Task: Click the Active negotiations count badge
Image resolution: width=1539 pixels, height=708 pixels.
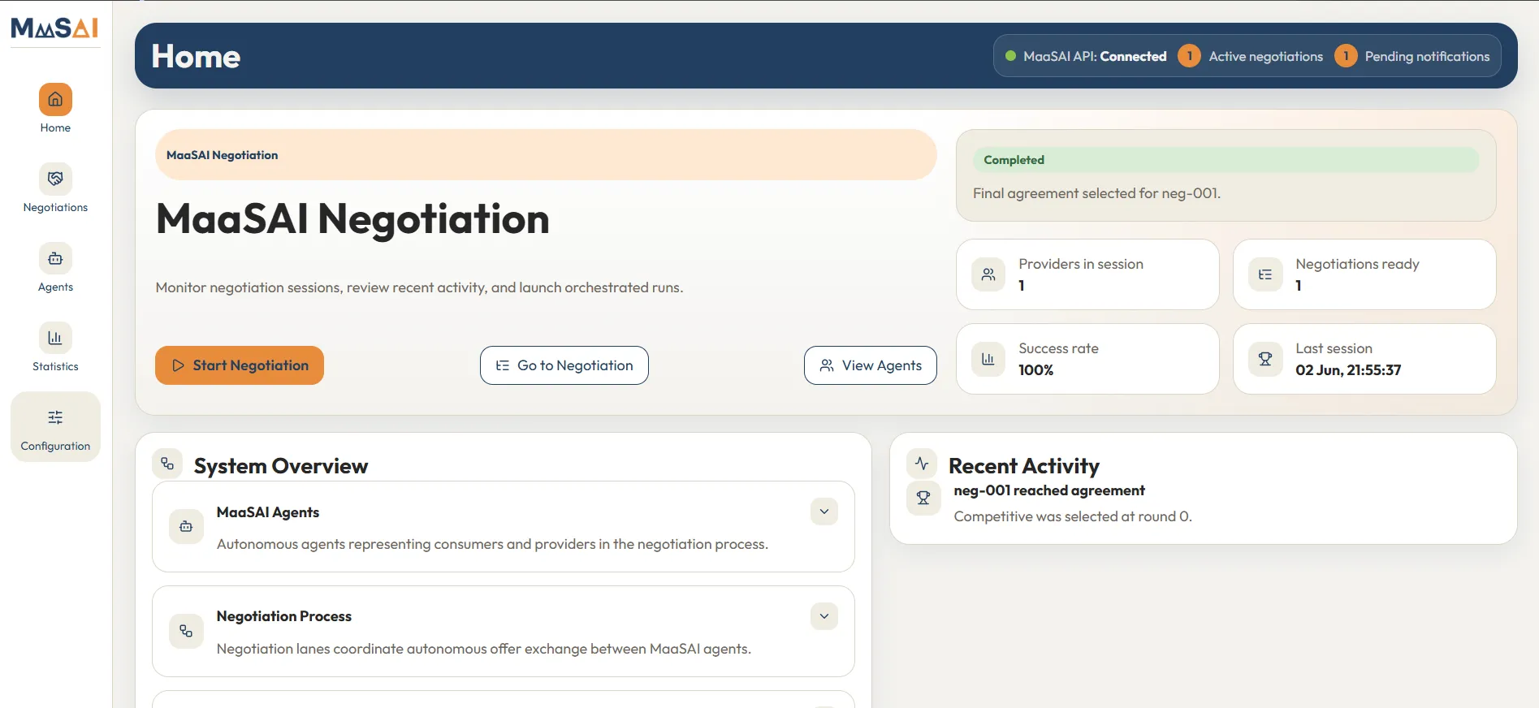Action: (1189, 56)
